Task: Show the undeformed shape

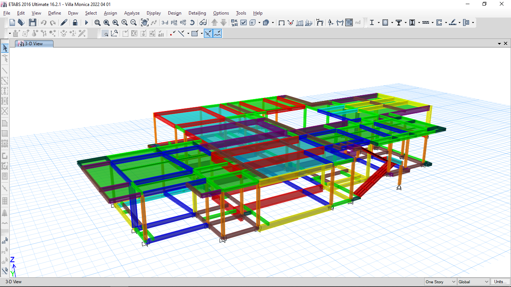Action: pos(281,22)
